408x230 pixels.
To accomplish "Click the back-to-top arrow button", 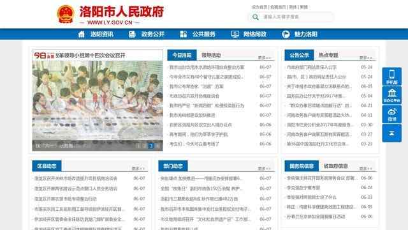I will coord(391,134).
